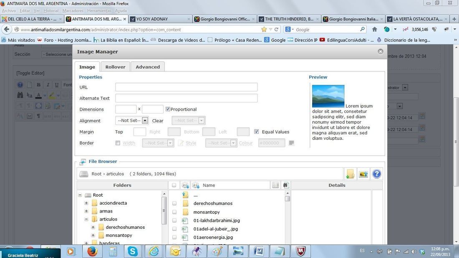Collapse the articulos folder in tree
Viewport: 459px width, 258px height.
(x=86, y=219)
